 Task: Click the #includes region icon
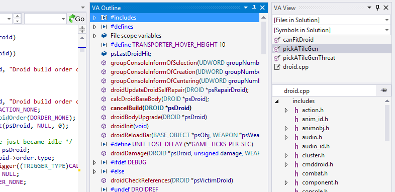point(104,18)
